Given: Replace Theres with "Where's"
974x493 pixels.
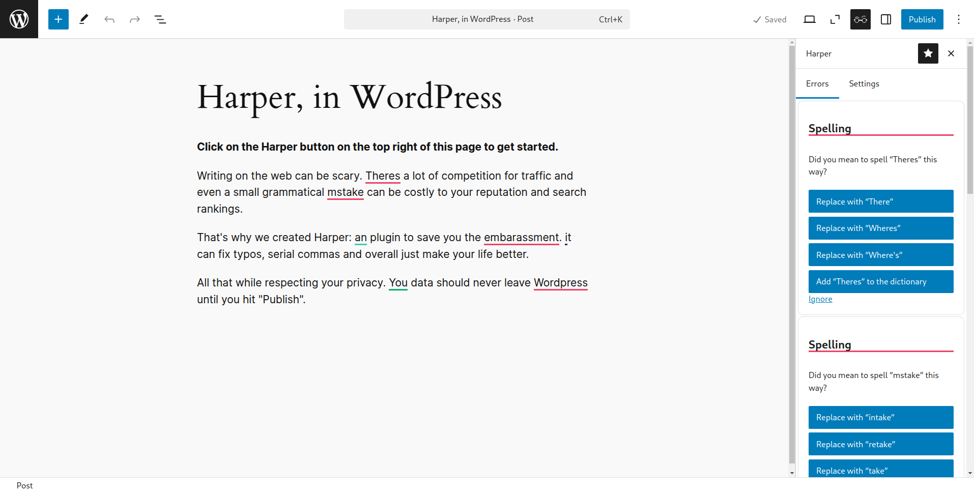Looking at the screenshot, I should tap(881, 255).
